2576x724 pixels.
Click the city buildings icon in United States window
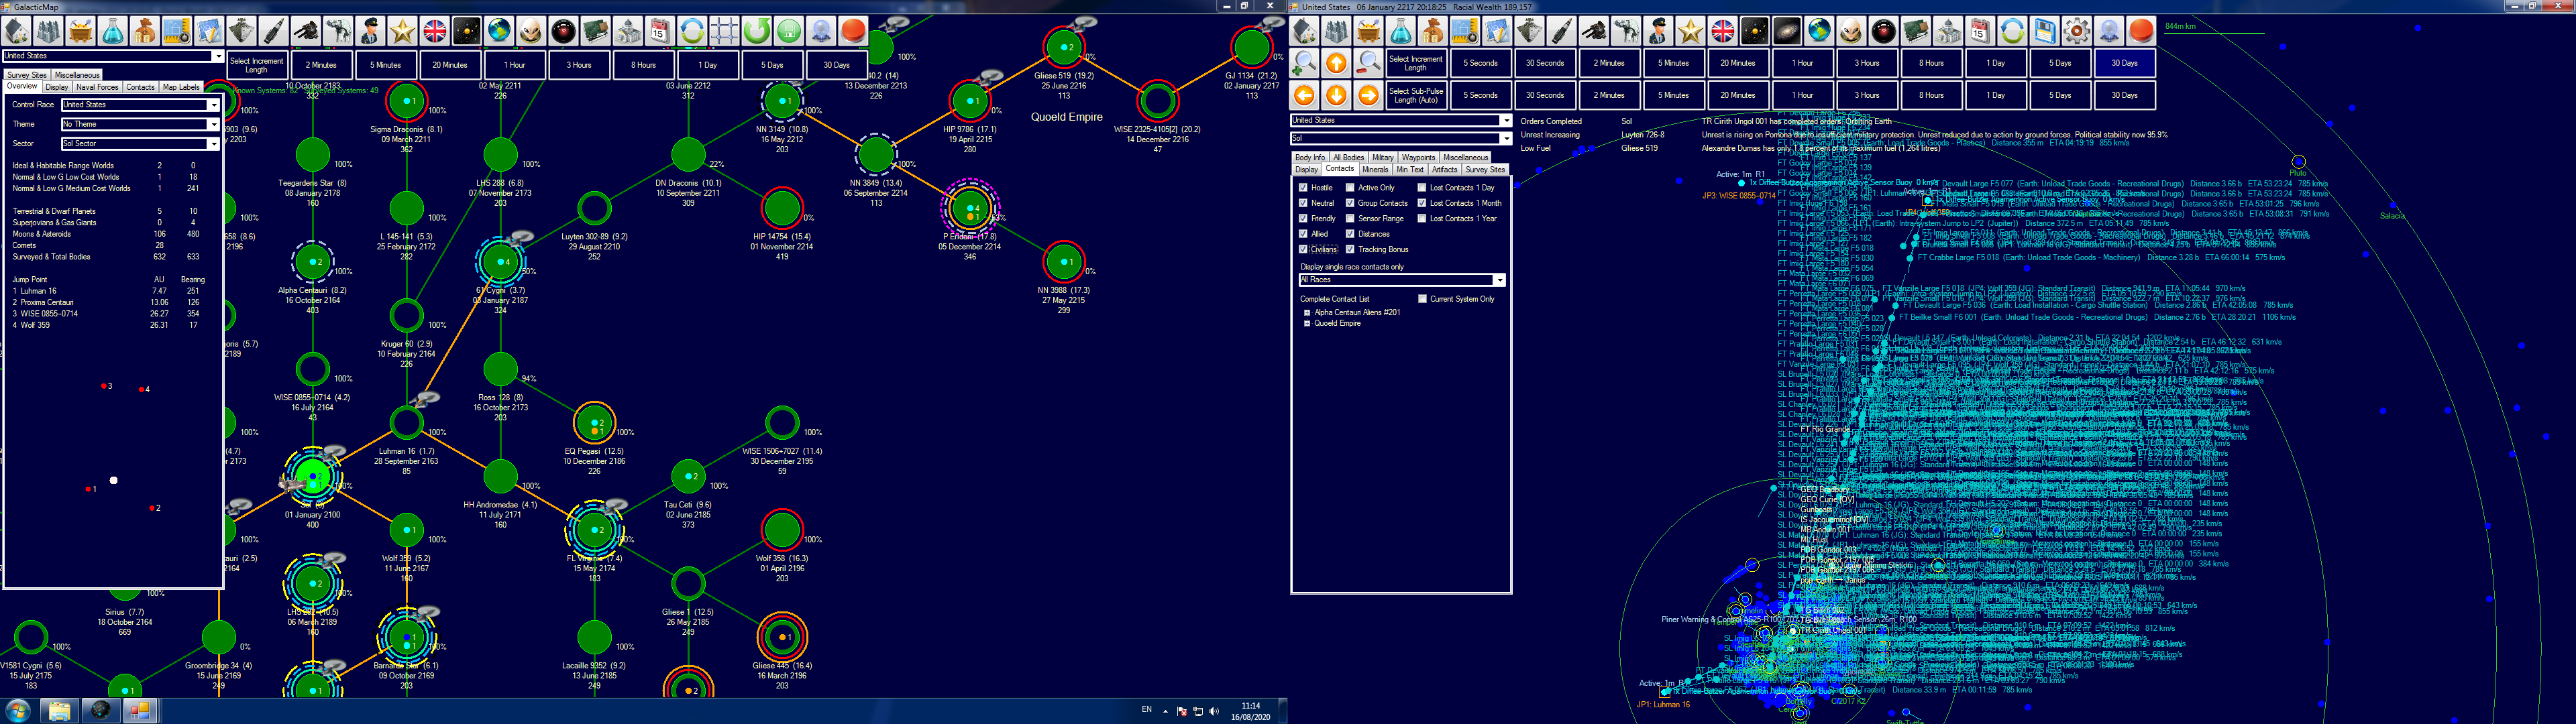coord(1336,31)
